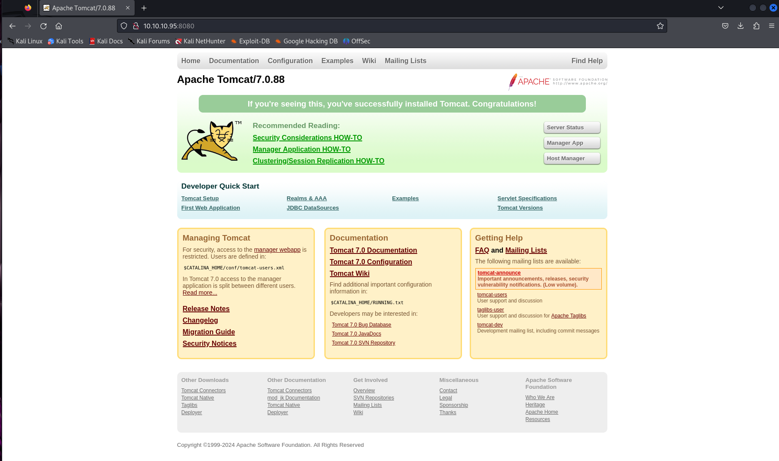The height and width of the screenshot is (461, 779).
Task: Open the Save to Pocket icon
Action: pyautogui.click(x=725, y=26)
